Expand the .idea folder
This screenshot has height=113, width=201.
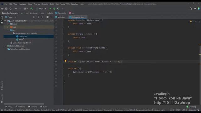coord(8,24)
